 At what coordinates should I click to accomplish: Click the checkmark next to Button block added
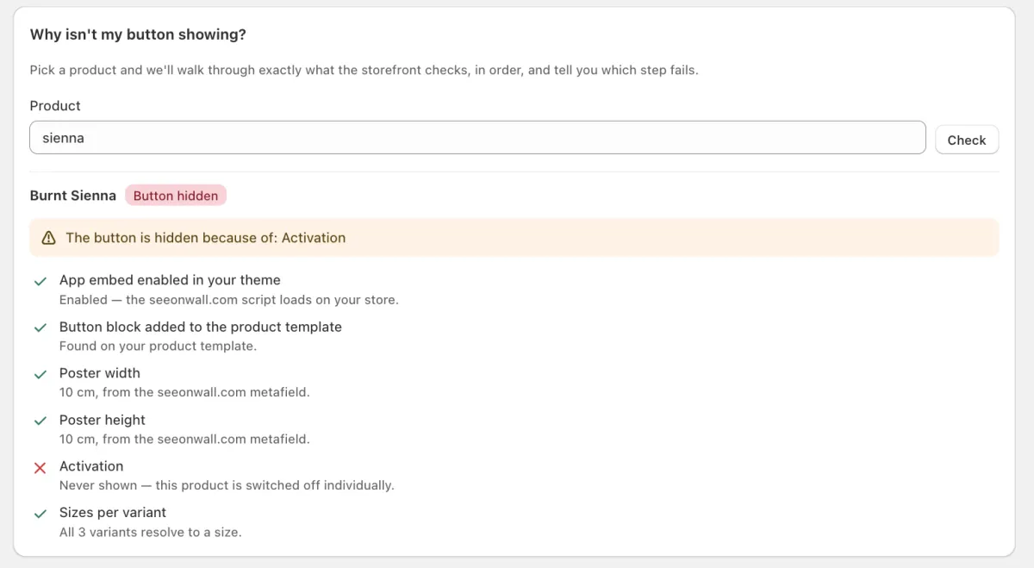tap(40, 328)
